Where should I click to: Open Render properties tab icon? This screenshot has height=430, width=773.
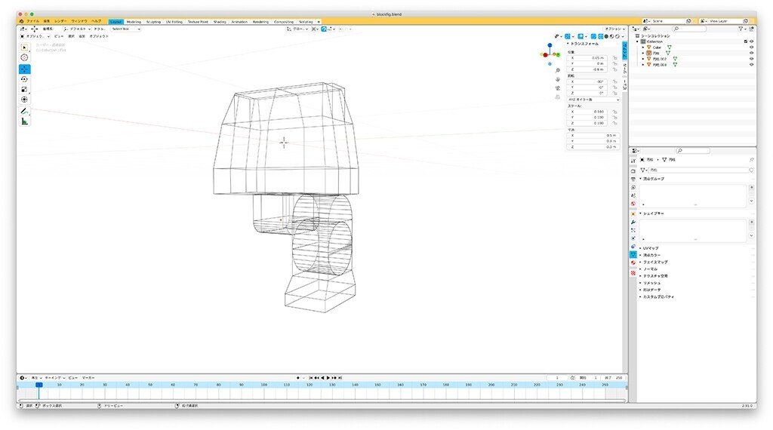point(633,171)
